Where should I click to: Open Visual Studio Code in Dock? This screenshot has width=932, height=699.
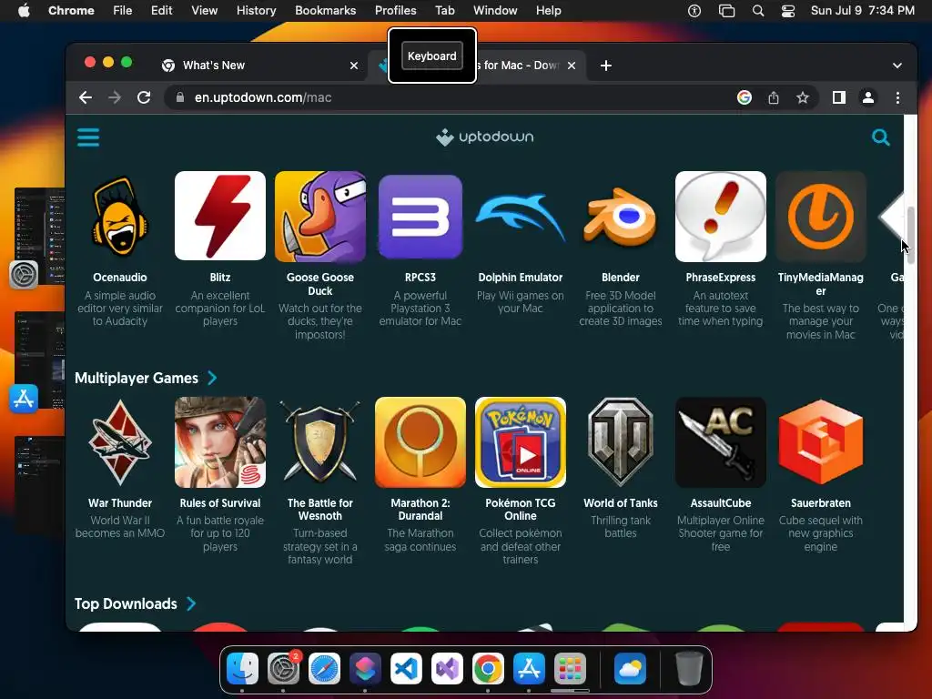pyautogui.click(x=406, y=668)
